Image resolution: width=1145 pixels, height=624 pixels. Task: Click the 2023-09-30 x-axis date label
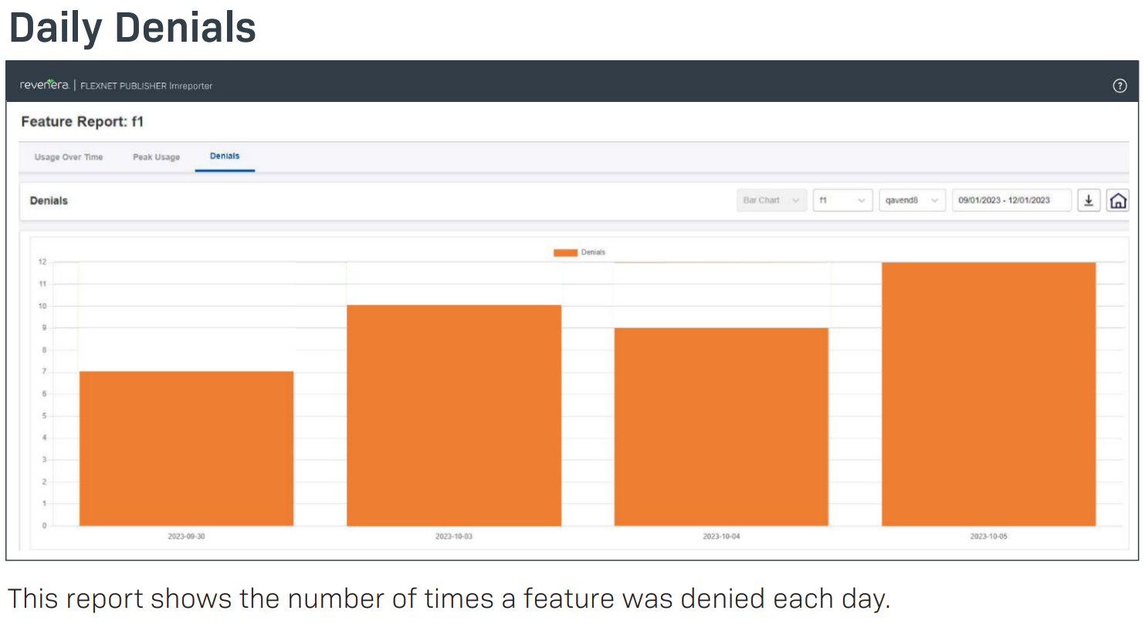point(186,536)
